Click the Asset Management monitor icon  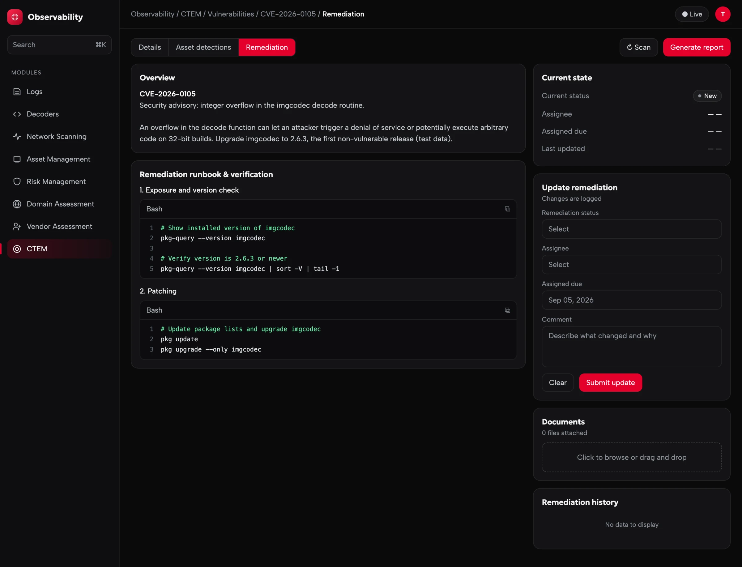[x=17, y=159]
